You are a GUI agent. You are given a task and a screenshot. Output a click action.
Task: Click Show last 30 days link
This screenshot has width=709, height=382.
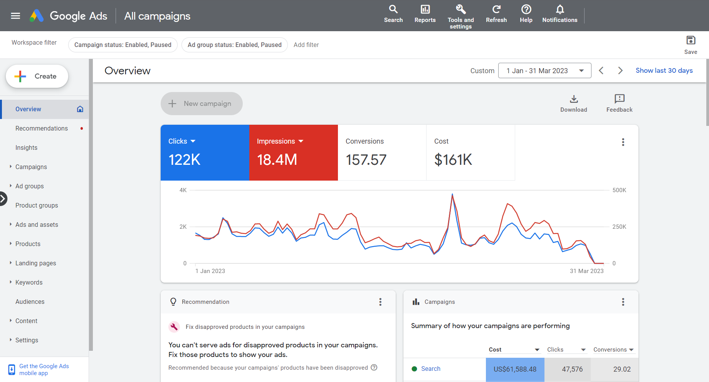pos(664,70)
